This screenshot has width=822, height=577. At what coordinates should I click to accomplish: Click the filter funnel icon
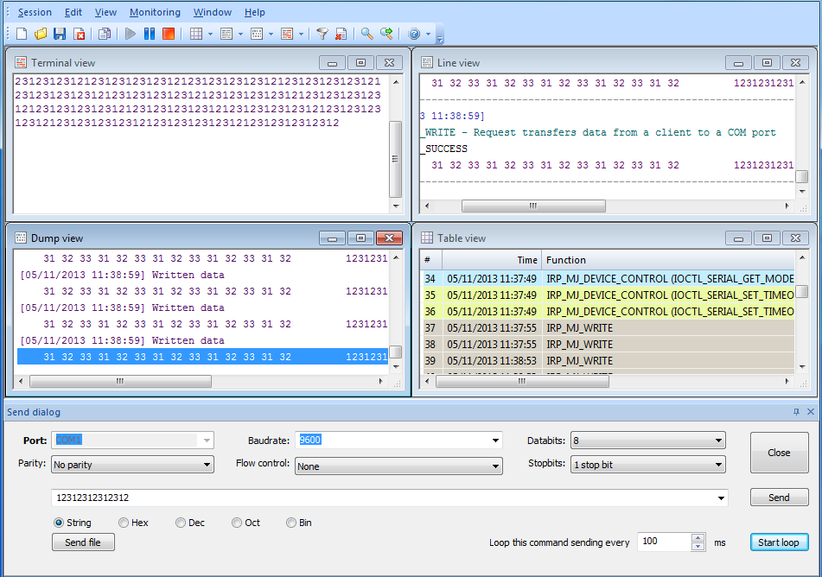pos(322,34)
